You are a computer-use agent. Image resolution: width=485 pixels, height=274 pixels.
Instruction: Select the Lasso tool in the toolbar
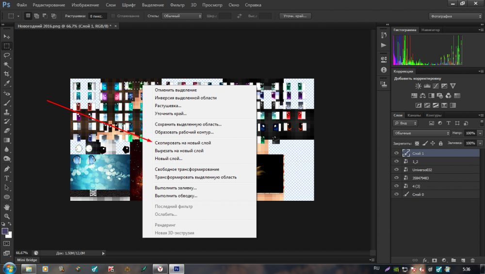(7, 55)
